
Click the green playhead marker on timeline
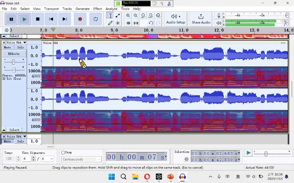tap(53, 30)
